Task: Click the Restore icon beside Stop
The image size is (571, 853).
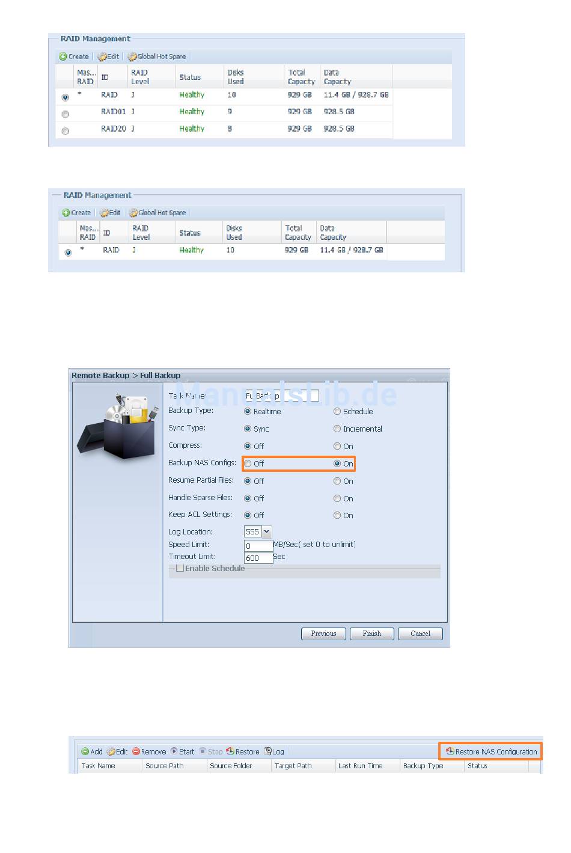Action: click(230, 751)
